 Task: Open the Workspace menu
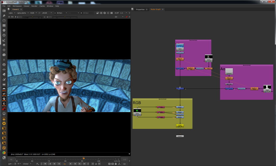[17, 6]
